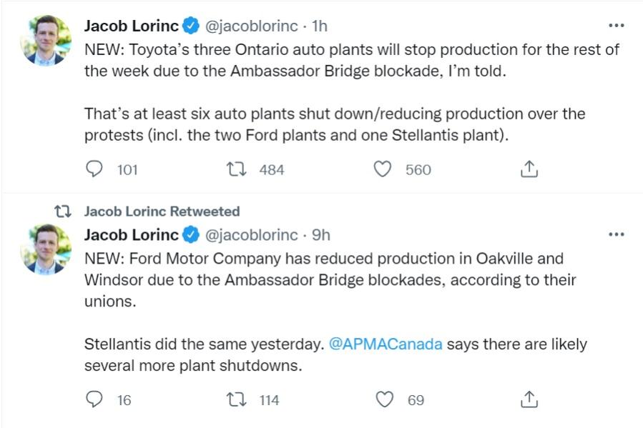Open profile photo on first tweet
This screenshot has height=428, width=643.
pos(46,41)
